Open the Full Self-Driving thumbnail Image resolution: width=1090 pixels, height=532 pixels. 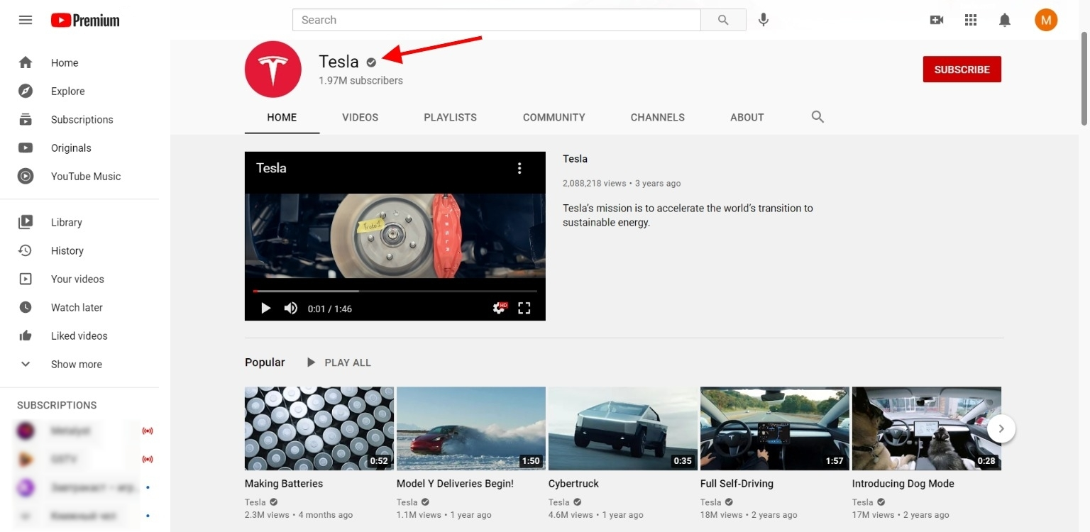[775, 428]
